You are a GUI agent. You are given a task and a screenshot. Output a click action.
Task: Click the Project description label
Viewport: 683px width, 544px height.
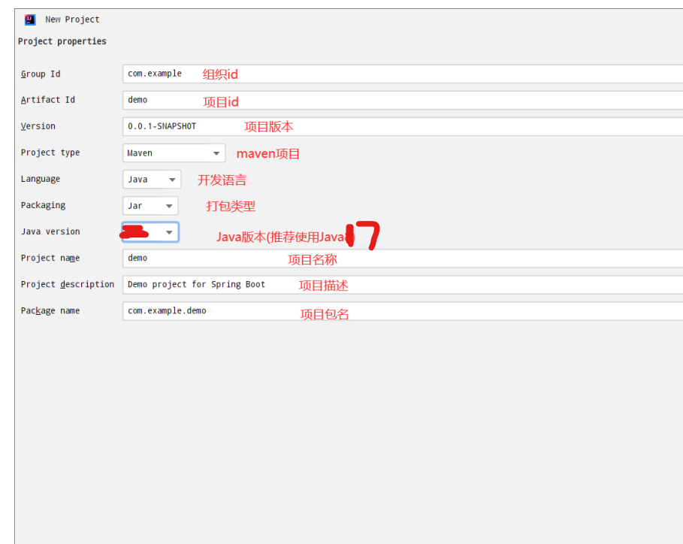pyautogui.click(x=68, y=285)
